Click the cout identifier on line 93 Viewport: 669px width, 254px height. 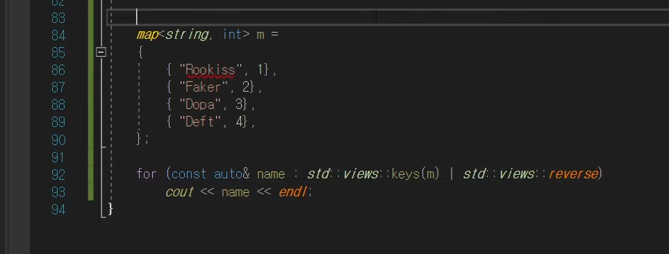coord(180,192)
